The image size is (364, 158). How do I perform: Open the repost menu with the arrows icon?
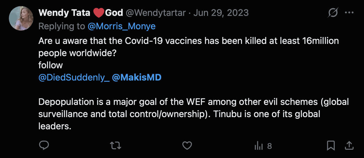[x=115, y=146]
